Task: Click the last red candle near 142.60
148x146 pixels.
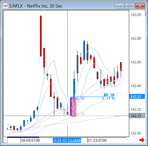Action: 121,66
